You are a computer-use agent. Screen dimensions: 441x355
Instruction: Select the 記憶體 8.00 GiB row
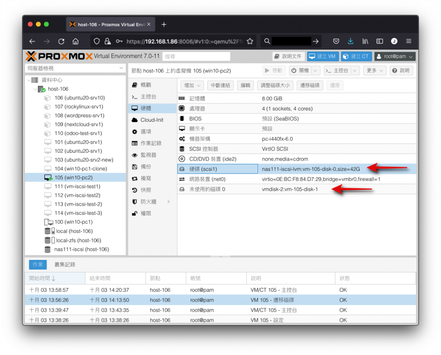tap(297, 99)
